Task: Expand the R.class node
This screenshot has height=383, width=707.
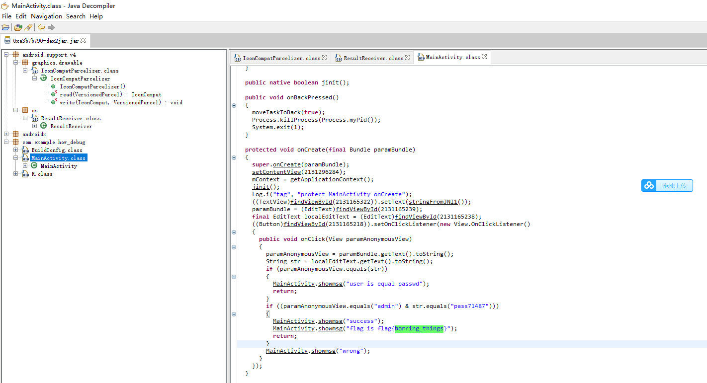Action: 16,174
